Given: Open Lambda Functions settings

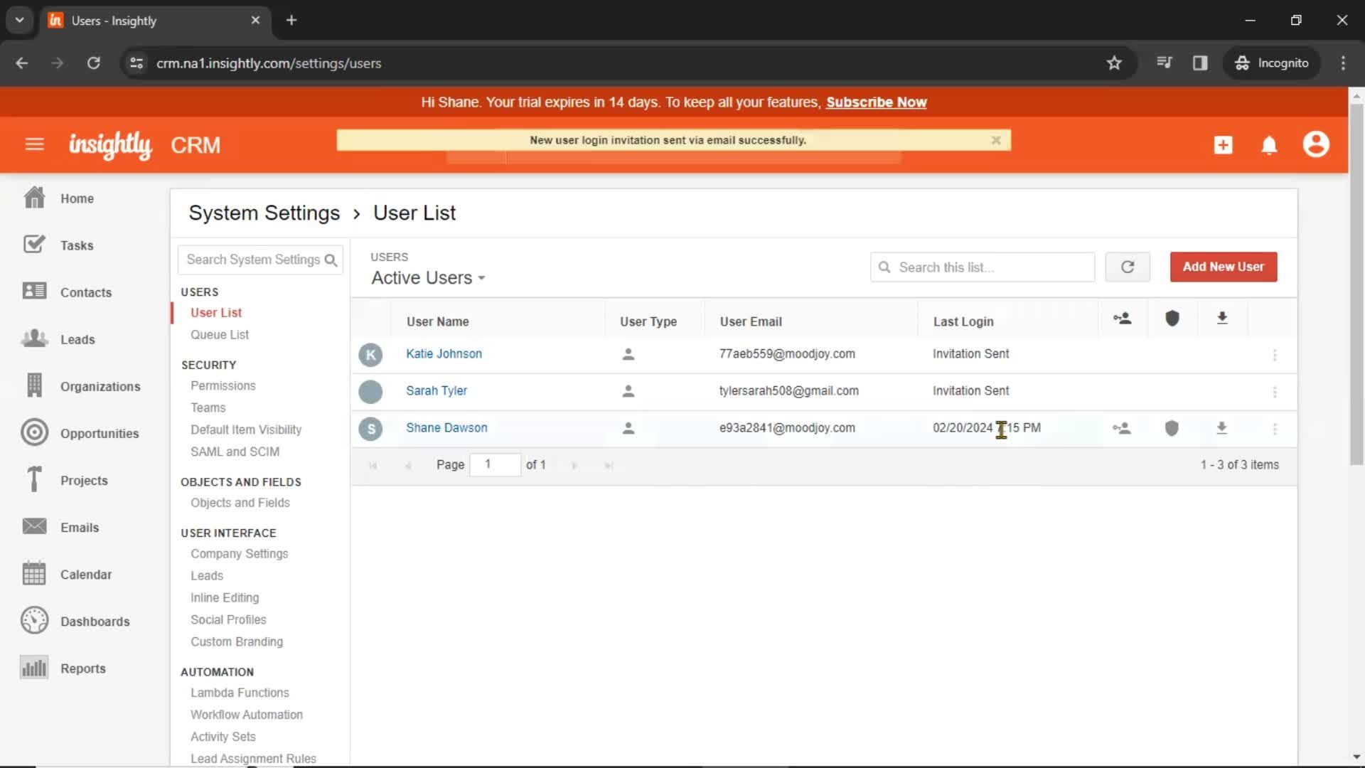Looking at the screenshot, I should 240,693.
